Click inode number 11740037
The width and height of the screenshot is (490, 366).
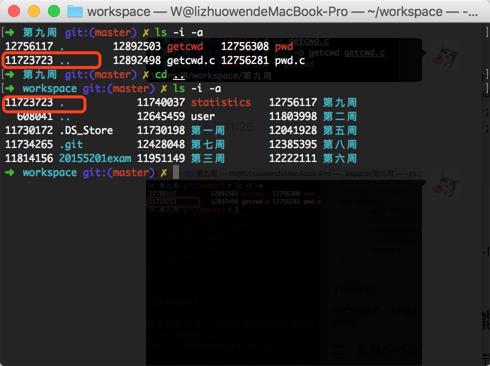coord(161,102)
